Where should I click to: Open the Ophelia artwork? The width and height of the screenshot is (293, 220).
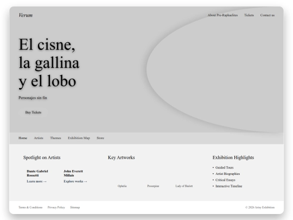point(122,186)
